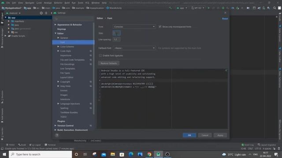Open File Explorer from the taskbar

click(x=113, y=154)
